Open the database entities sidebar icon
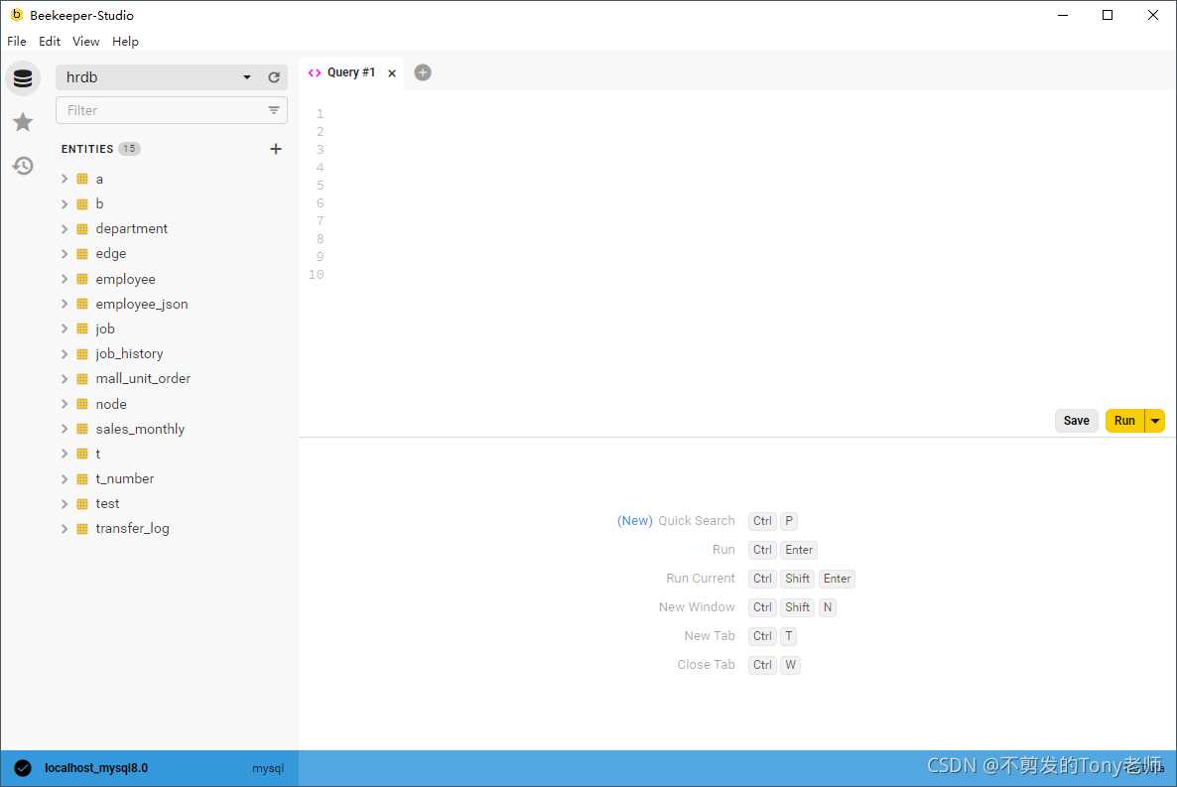The image size is (1177, 787). [23, 78]
